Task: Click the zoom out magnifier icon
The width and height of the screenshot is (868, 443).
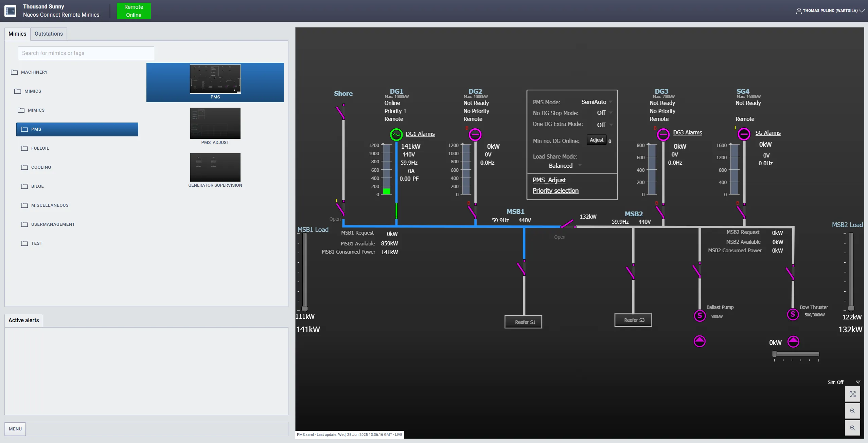Action: tap(852, 428)
